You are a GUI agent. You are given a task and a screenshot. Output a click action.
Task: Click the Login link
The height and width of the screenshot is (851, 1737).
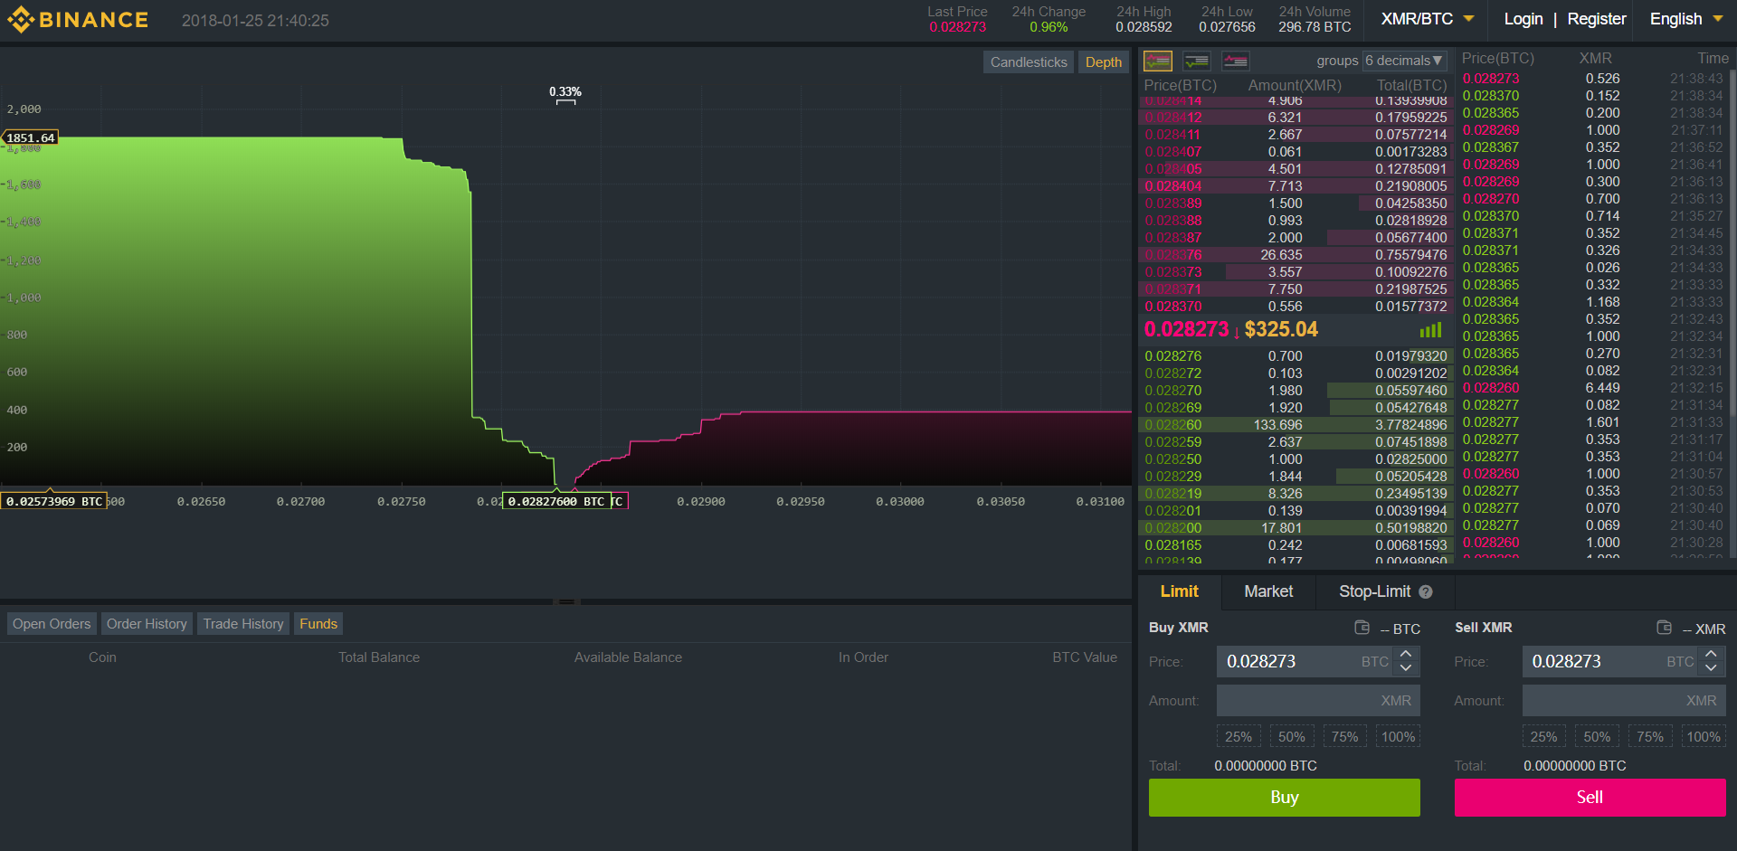pos(1523,19)
